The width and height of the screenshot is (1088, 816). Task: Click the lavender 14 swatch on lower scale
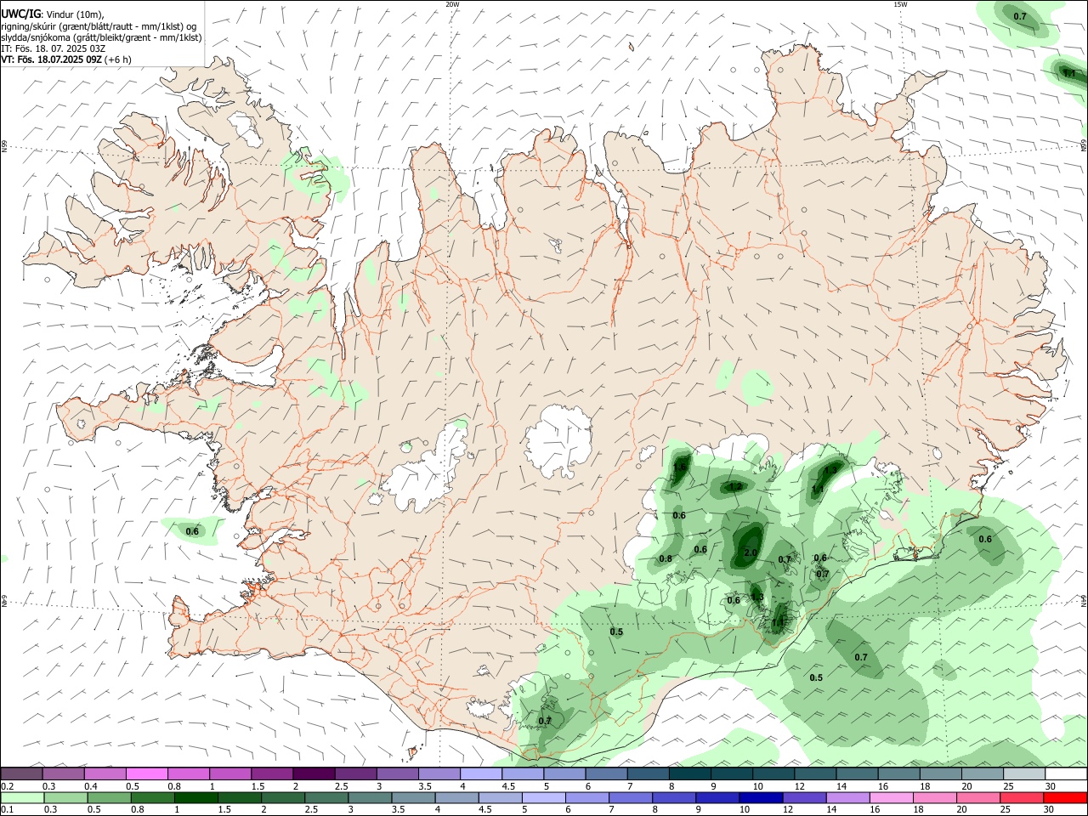(x=847, y=798)
